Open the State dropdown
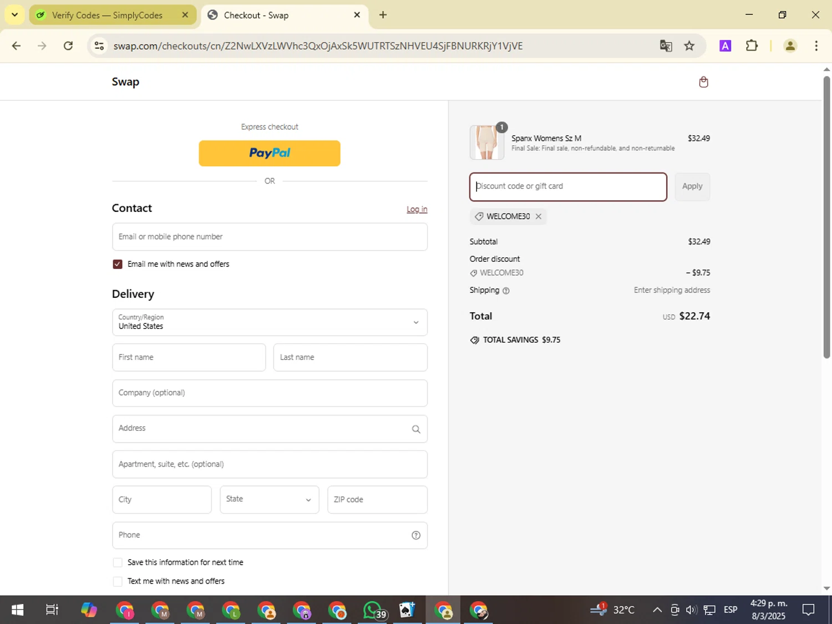Image resolution: width=832 pixels, height=624 pixels. point(270,500)
